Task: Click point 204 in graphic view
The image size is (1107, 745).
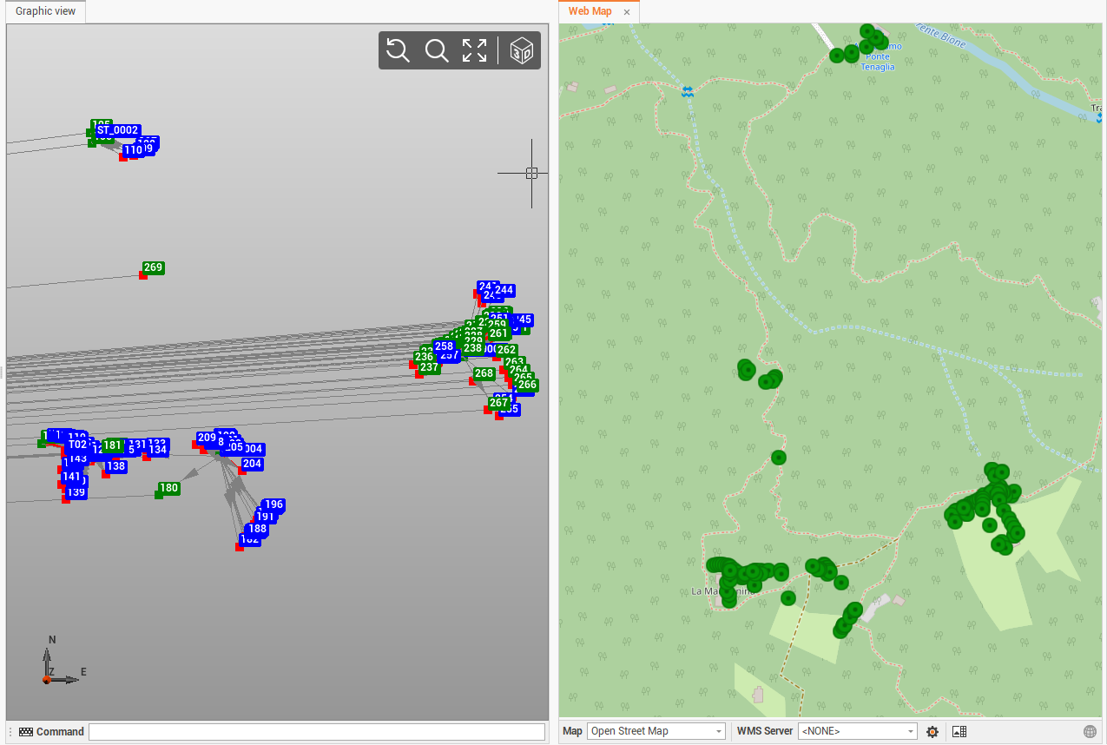Action: [252, 465]
